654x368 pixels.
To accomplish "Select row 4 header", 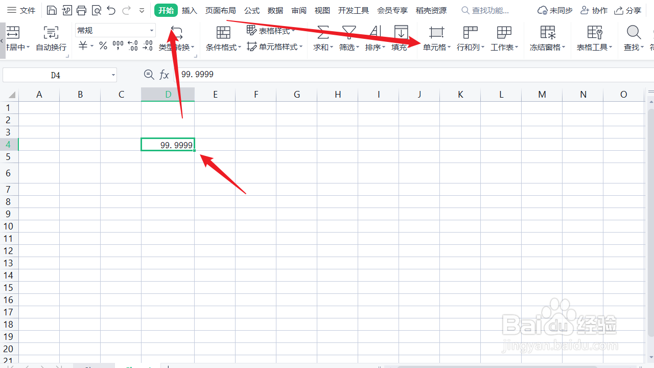I will tap(9, 145).
